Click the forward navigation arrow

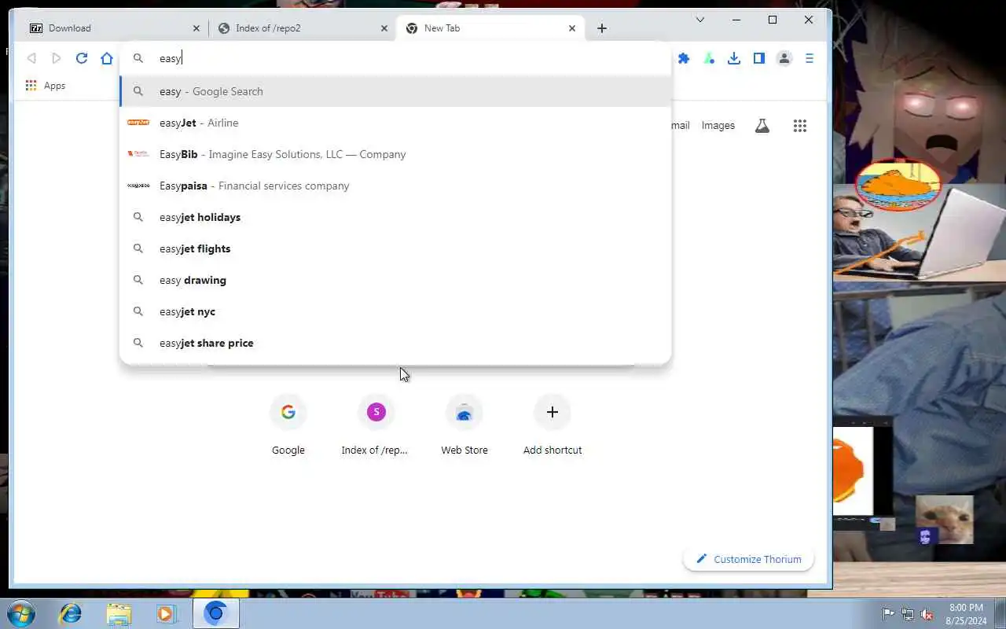[57, 58]
